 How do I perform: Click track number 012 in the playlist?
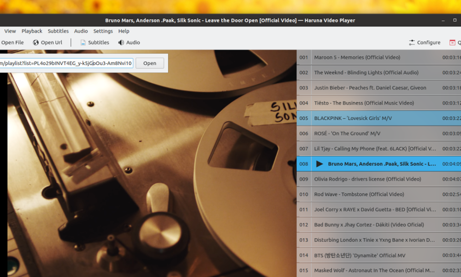click(304, 225)
